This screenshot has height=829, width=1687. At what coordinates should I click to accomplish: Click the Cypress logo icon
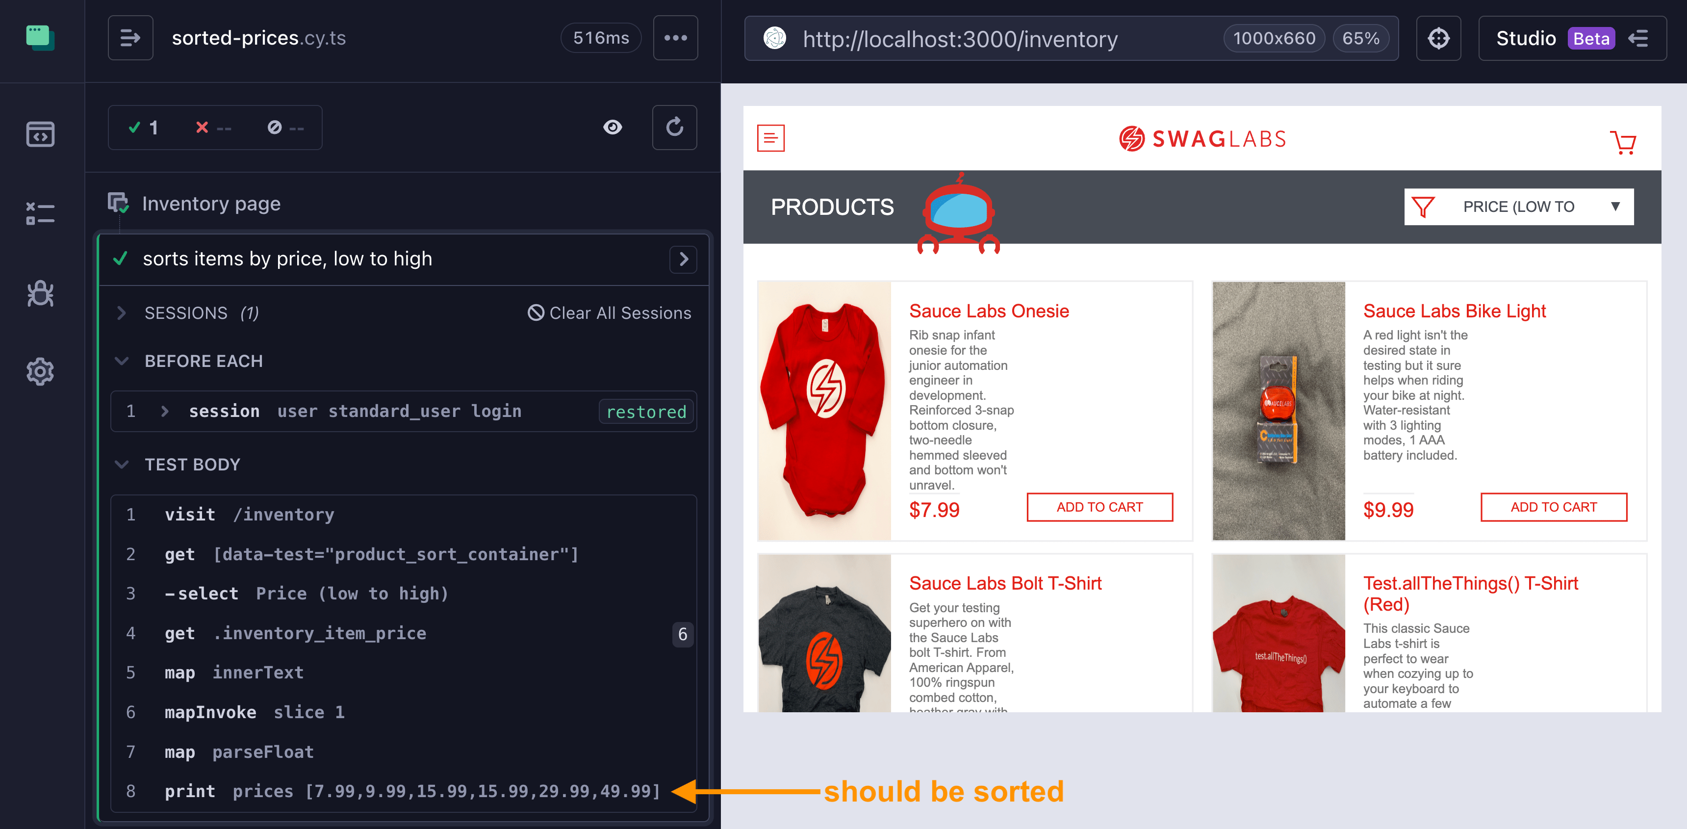[x=39, y=37]
